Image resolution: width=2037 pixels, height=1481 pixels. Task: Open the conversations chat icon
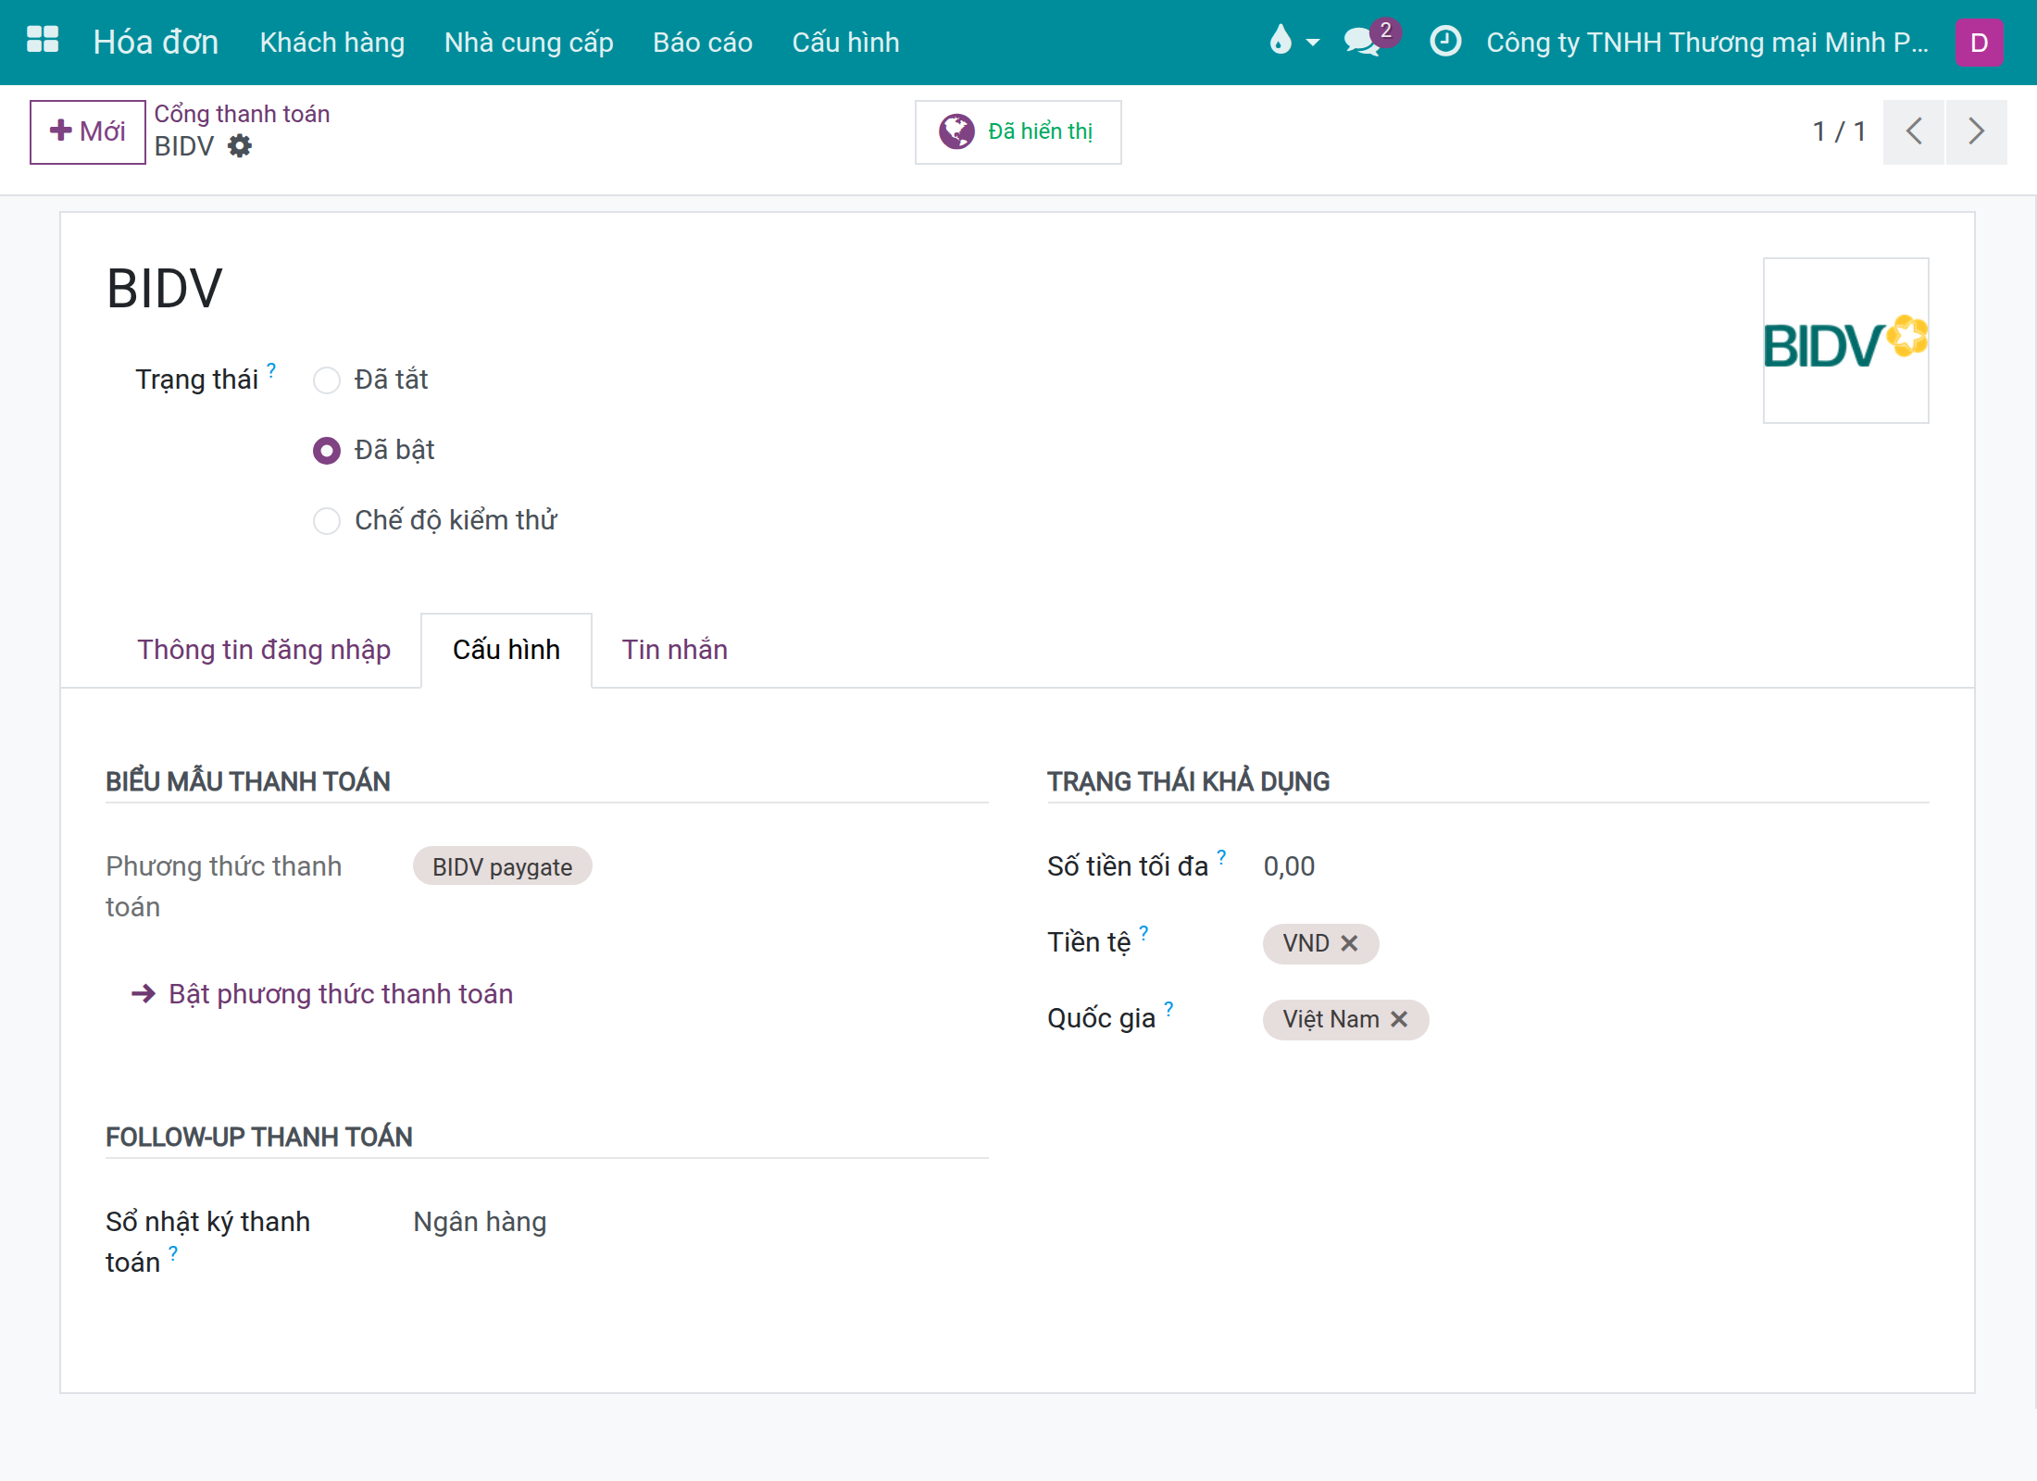tap(1363, 41)
